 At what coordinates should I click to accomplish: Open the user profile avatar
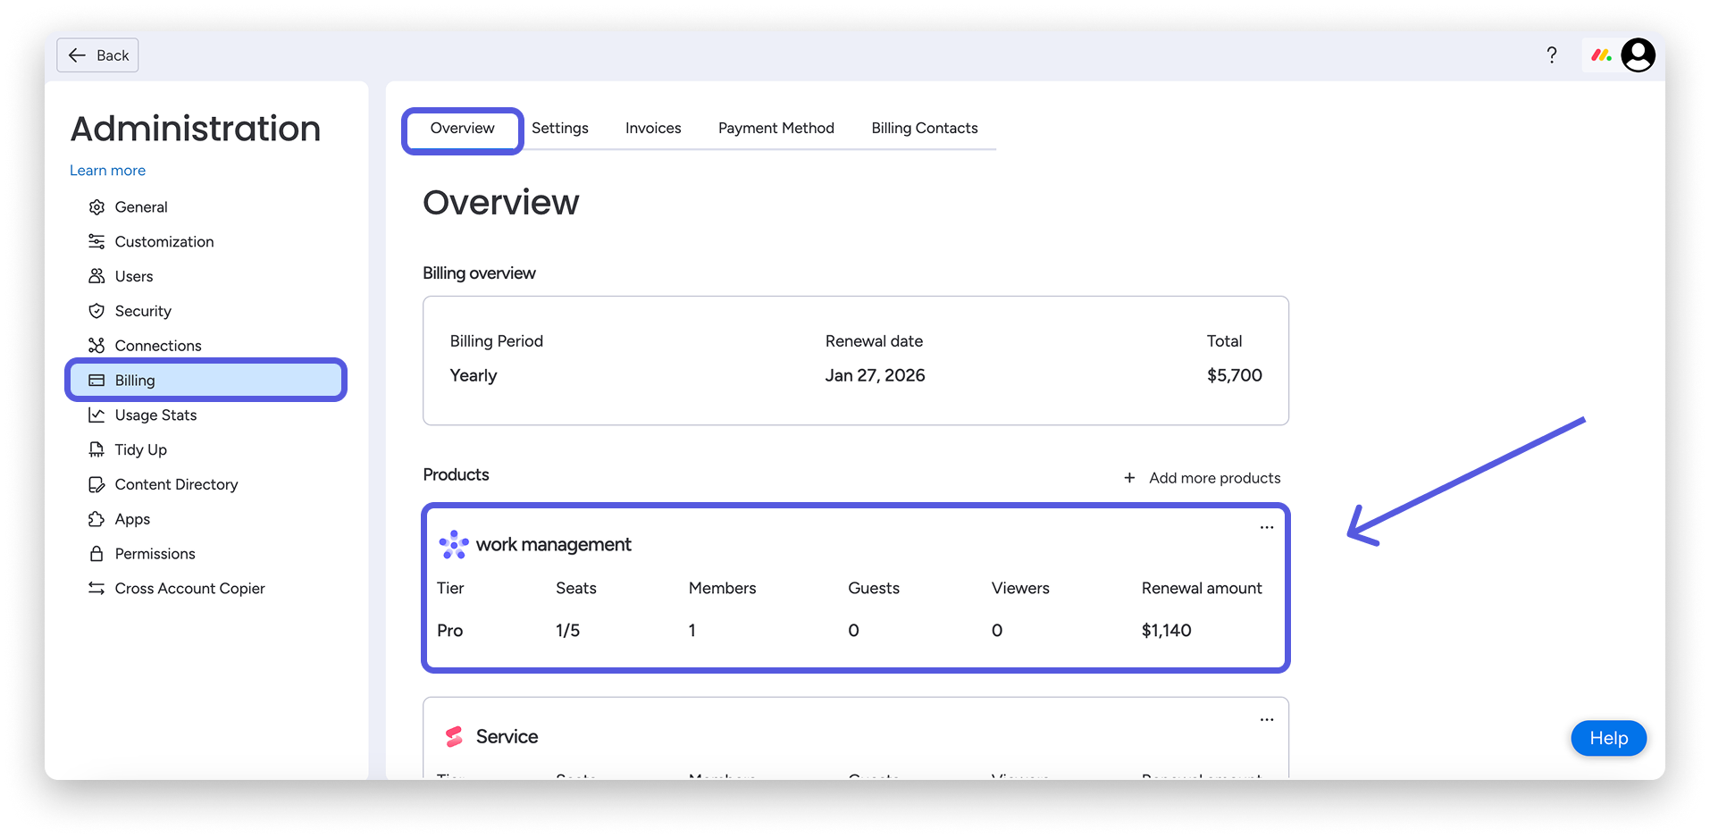(1638, 55)
